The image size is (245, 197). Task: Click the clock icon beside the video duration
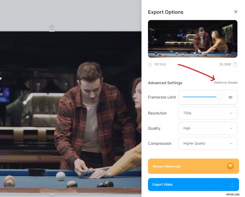150,65
